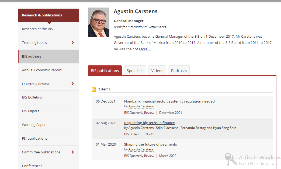Go to Research at the BIS
The width and height of the screenshot is (281, 169).
click(48, 29)
